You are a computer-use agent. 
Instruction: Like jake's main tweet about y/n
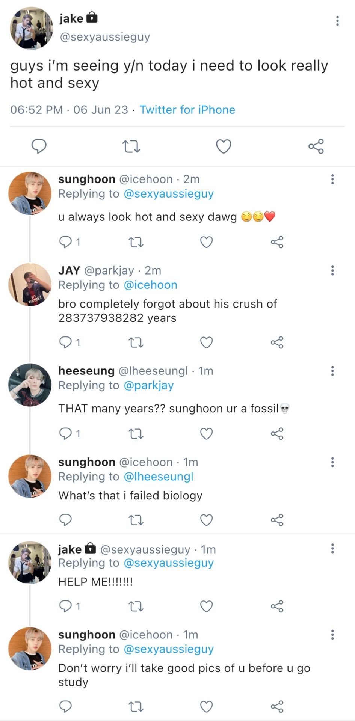pos(224,146)
